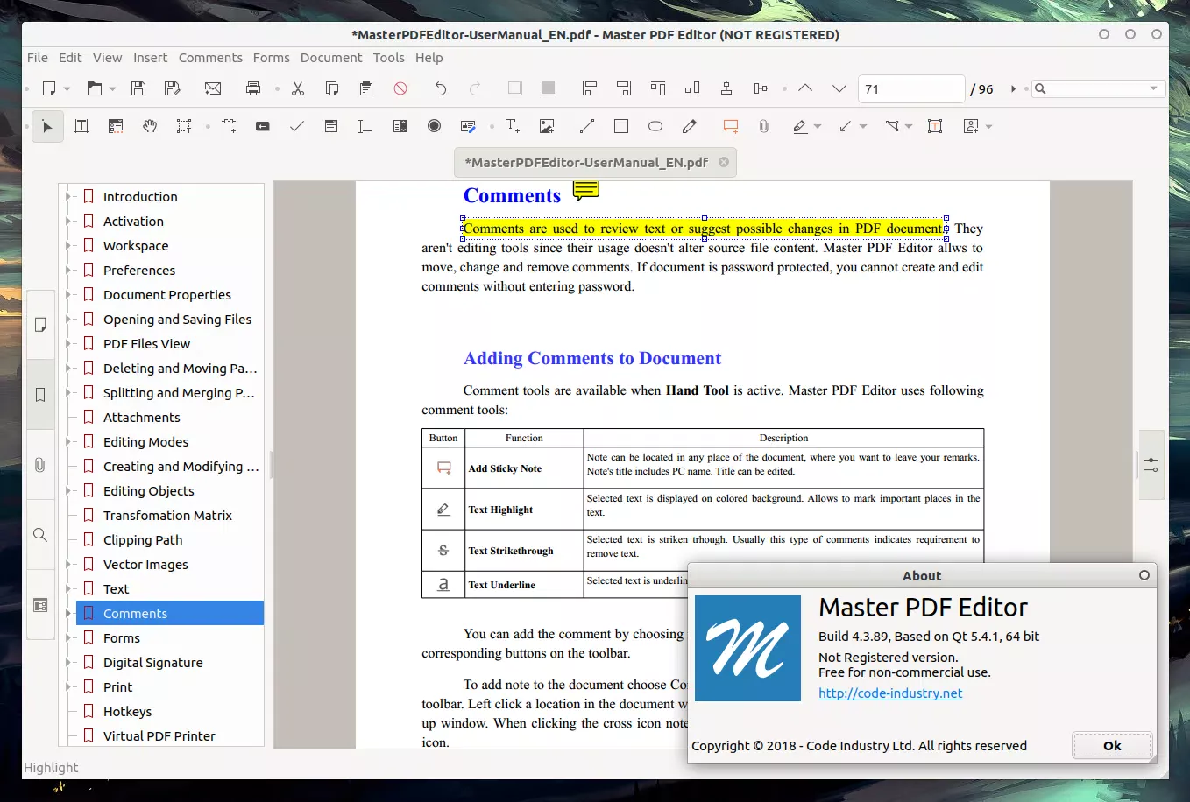Screen dimensions: 1190x802
Task: Open the Forms menu
Action: 271,58
